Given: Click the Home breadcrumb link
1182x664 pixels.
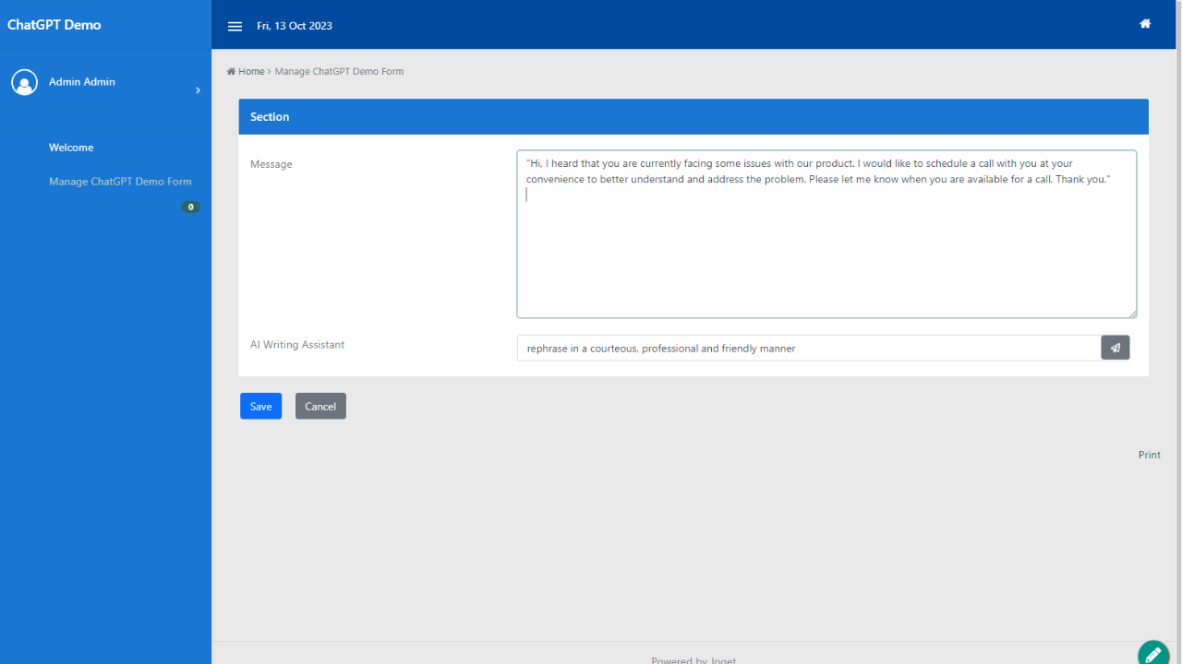Looking at the screenshot, I should pyautogui.click(x=251, y=71).
